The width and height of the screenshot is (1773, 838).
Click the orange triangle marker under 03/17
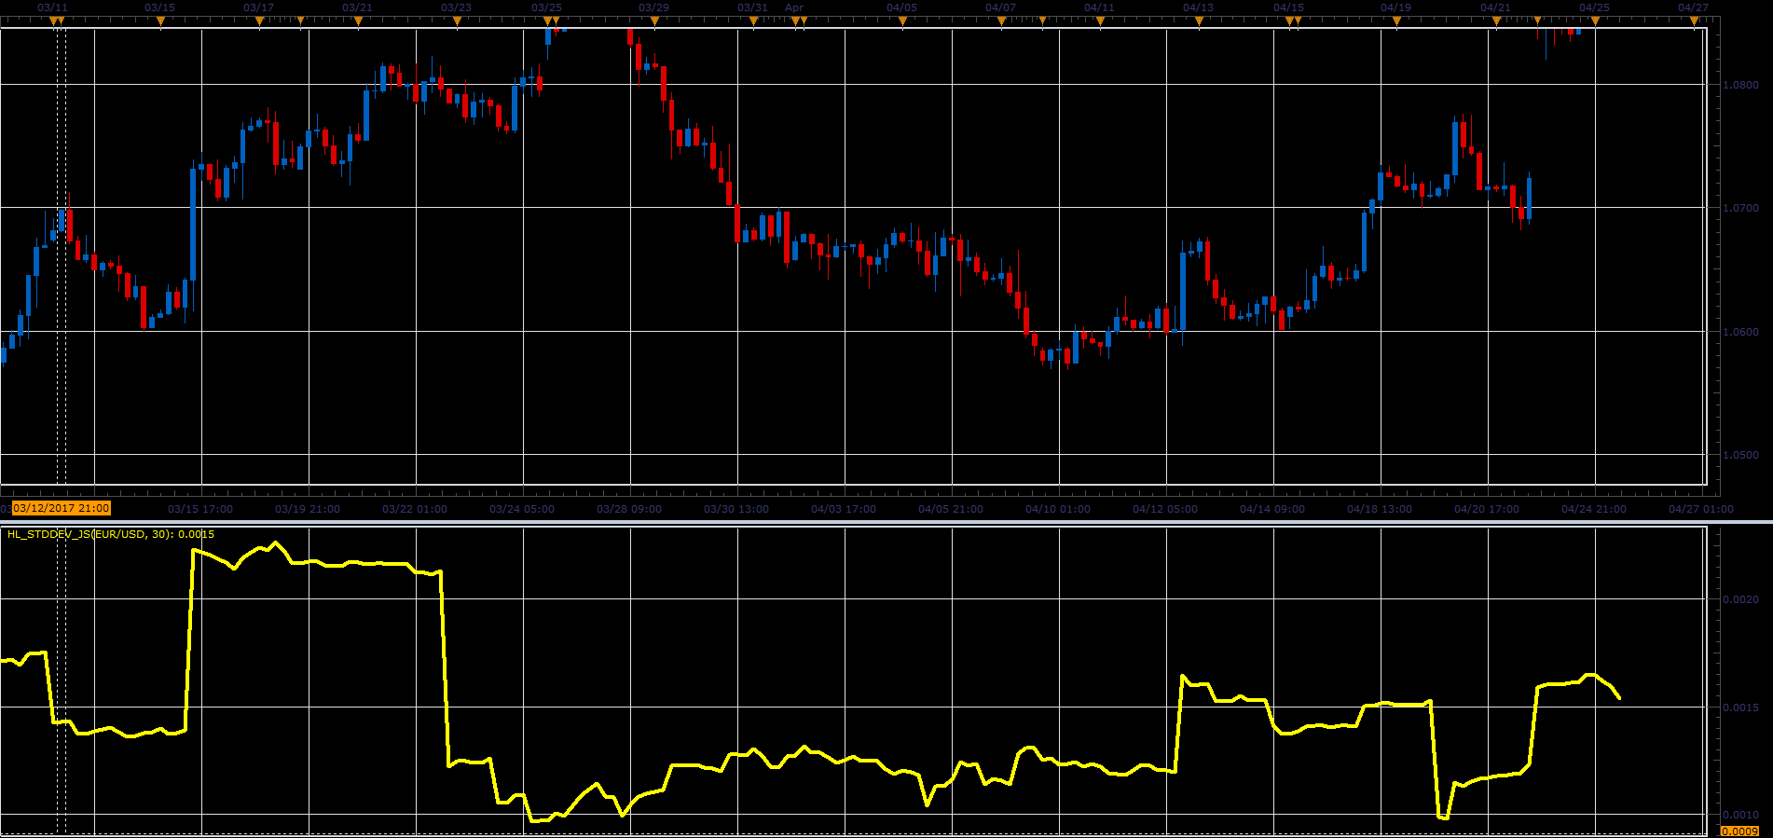point(259,21)
